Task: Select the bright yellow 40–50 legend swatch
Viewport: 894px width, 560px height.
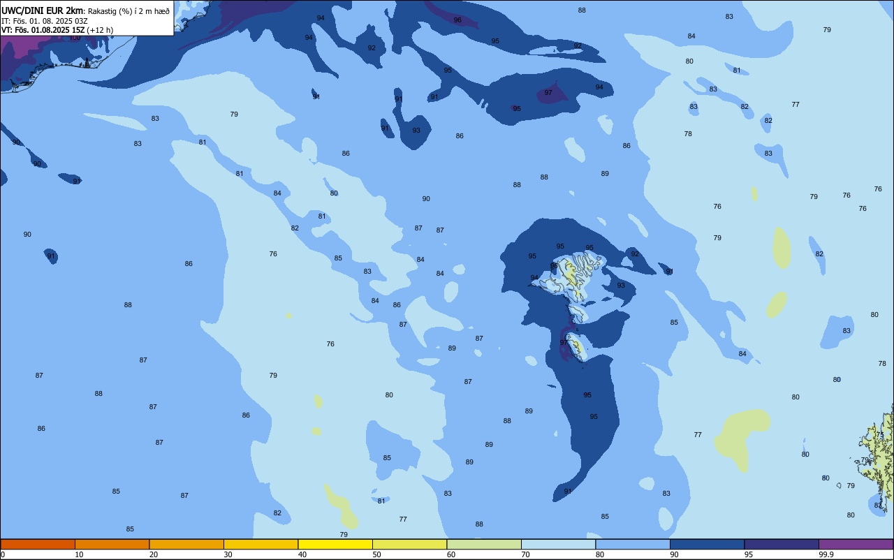Action: pos(335,544)
